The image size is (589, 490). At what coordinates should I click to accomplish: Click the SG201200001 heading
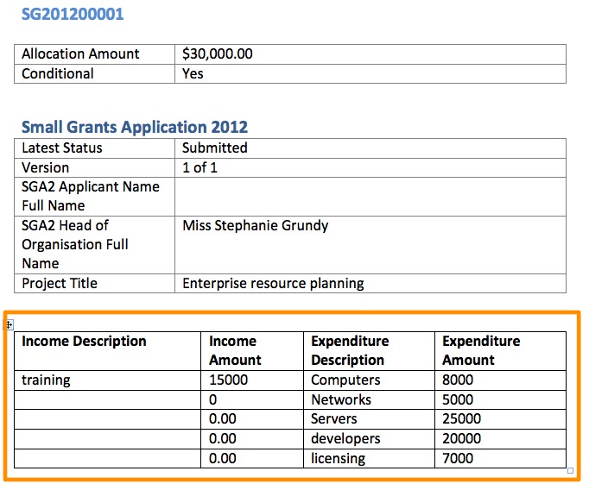click(x=73, y=15)
